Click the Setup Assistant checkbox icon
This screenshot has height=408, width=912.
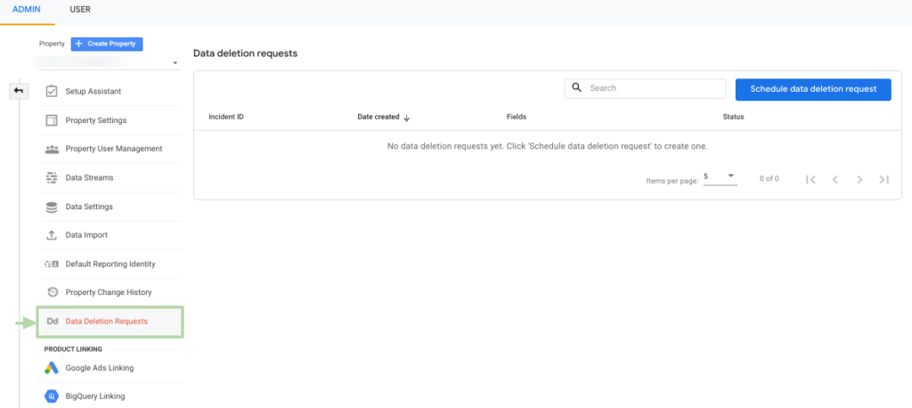[52, 92]
